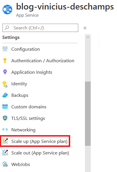Click the WebJobs gear globe icon
The height and width of the screenshot is (172, 117).
click(5, 164)
